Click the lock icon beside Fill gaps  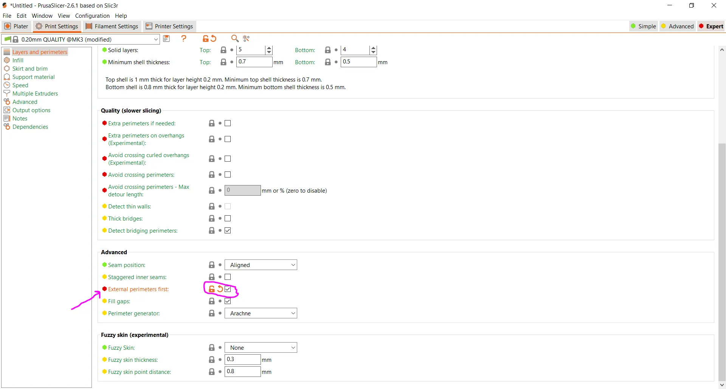[212, 301]
